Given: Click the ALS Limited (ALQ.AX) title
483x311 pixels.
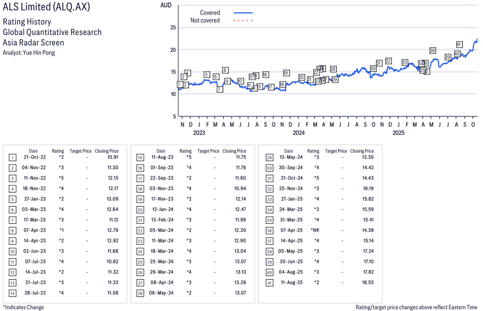Looking at the screenshot, I should pyautogui.click(x=40, y=7).
